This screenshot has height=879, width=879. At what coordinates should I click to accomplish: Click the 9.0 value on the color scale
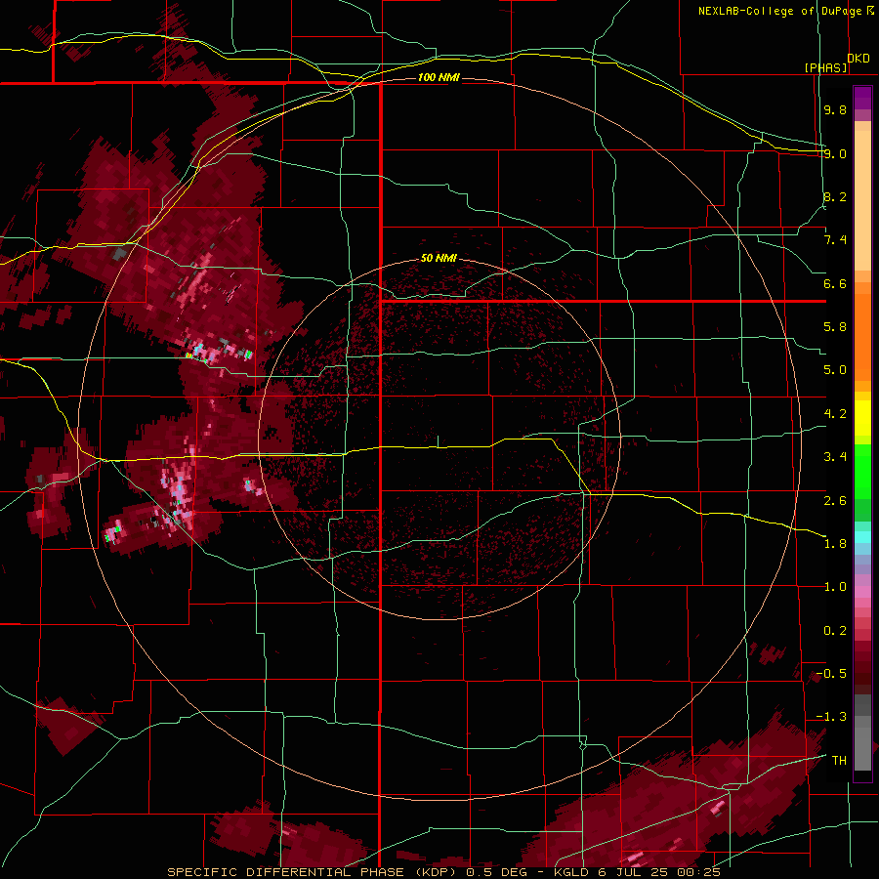pos(835,153)
